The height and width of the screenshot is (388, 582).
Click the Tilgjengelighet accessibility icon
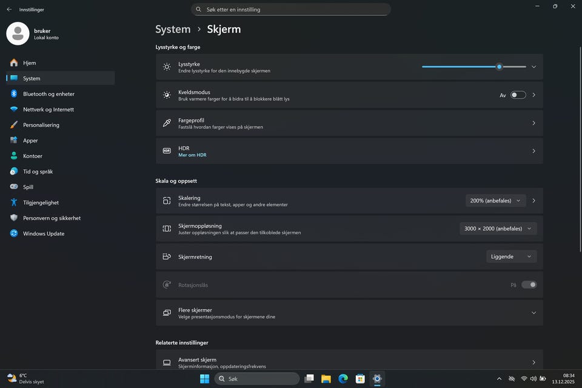point(13,202)
